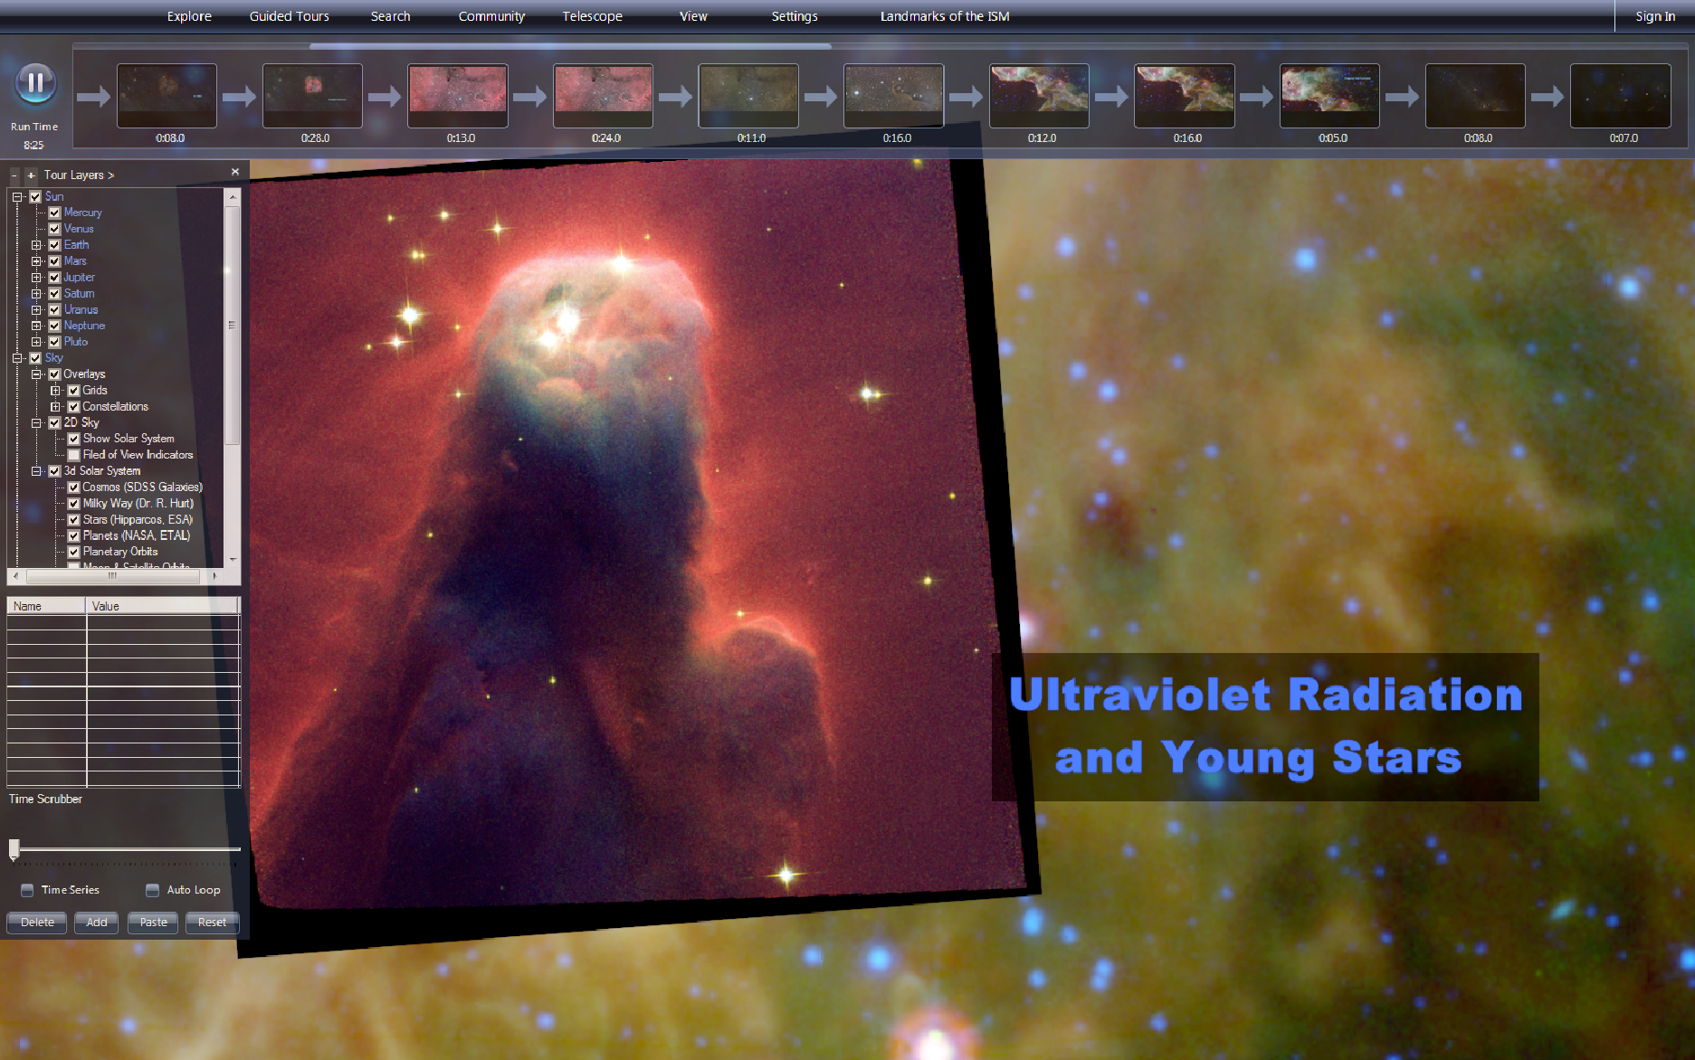Click the layer tree scroll-right arrow
Viewport: 1695px width, 1060px height.
point(214,575)
